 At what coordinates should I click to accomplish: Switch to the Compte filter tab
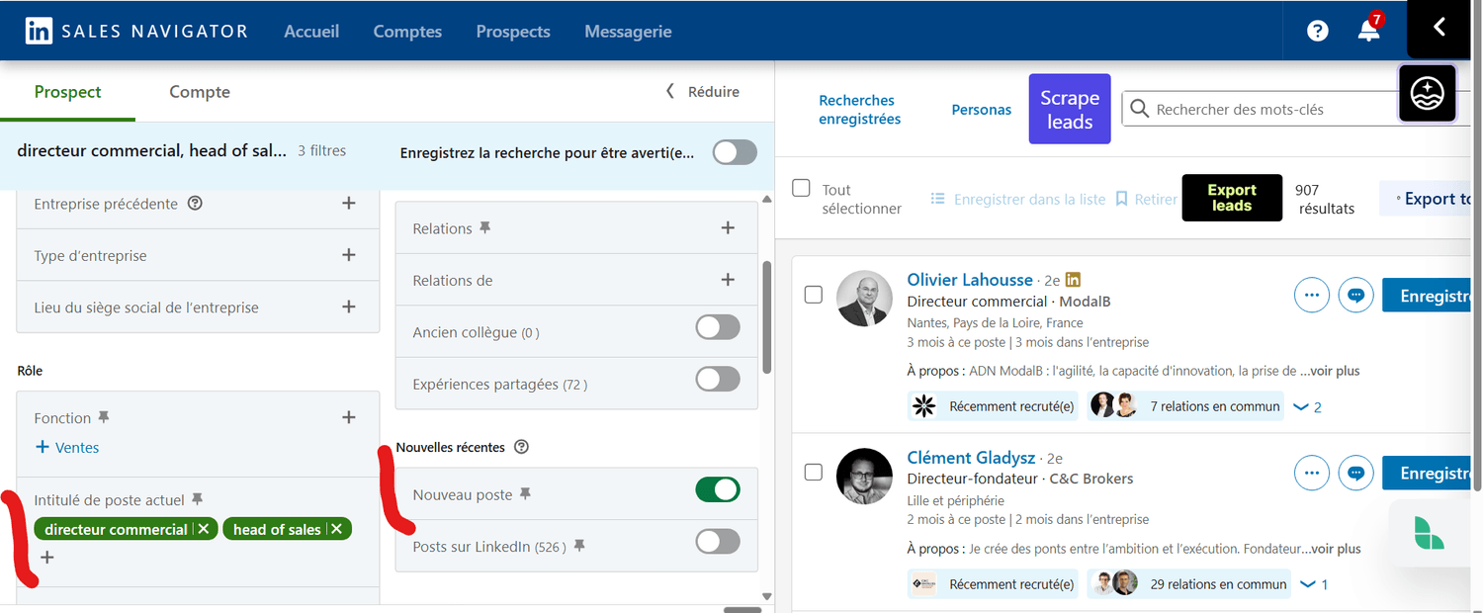click(x=200, y=92)
